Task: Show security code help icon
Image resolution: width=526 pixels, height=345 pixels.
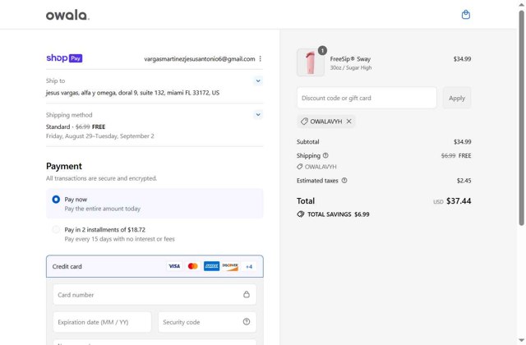Action: pos(247,322)
